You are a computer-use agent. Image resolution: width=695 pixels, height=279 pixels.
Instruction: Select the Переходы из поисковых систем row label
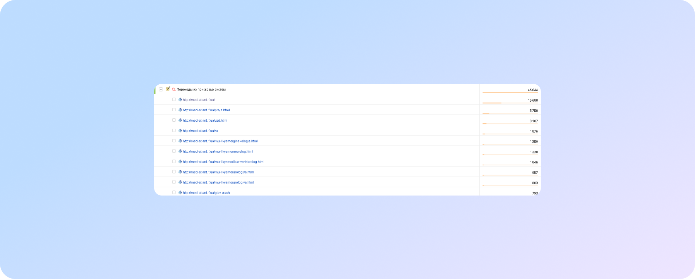tap(201, 90)
